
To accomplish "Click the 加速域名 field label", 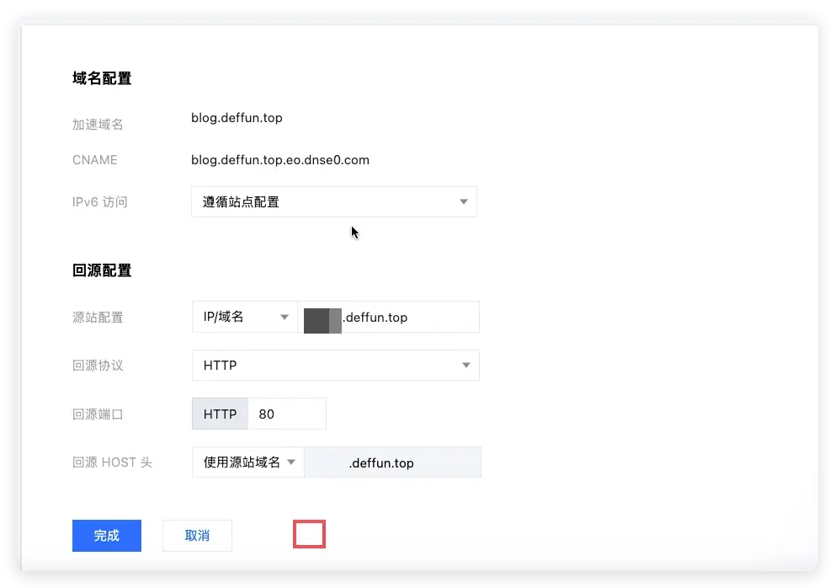I will click(98, 125).
